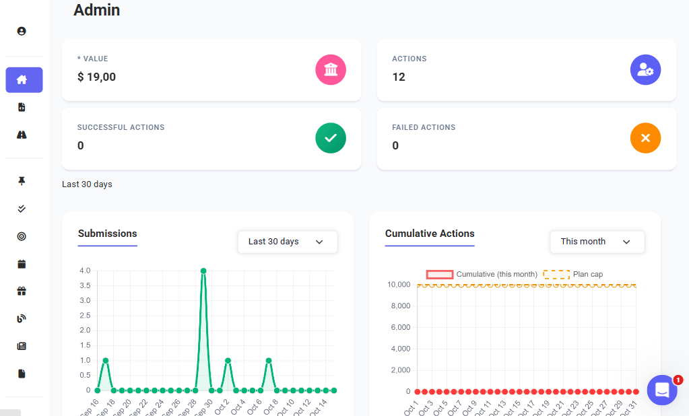Open the chat support bubble
Viewport: 689px width, 416px height.
(x=661, y=390)
